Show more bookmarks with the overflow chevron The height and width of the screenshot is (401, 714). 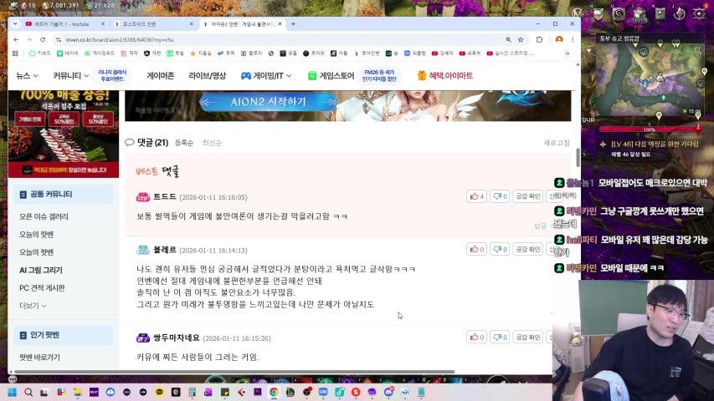(x=568, y=53)
